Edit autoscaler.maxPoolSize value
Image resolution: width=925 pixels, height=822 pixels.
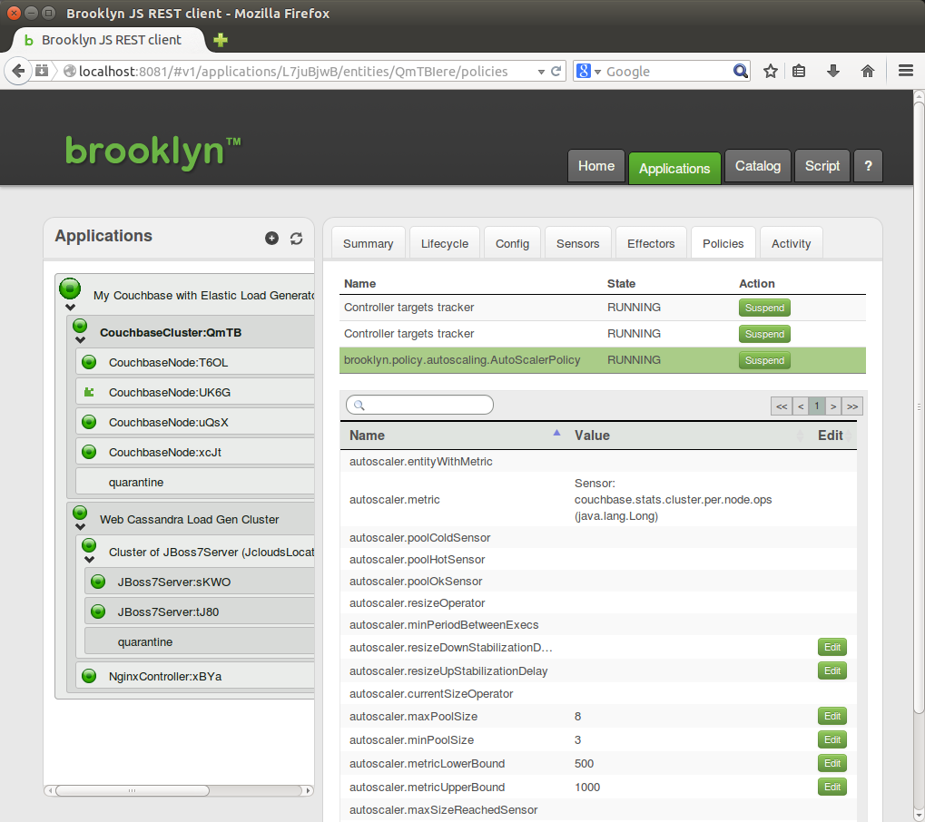[x=832, y=716]
